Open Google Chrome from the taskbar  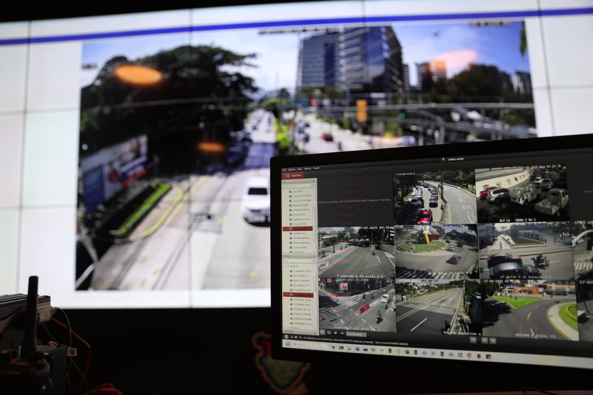469,355
